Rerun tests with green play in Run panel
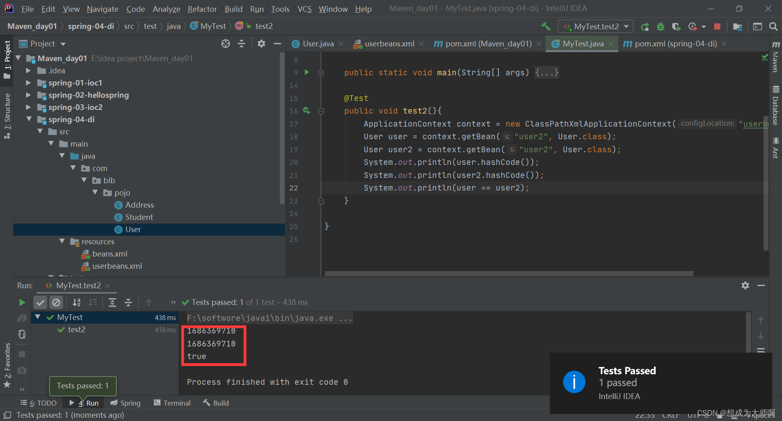 (x=22, y=303)
